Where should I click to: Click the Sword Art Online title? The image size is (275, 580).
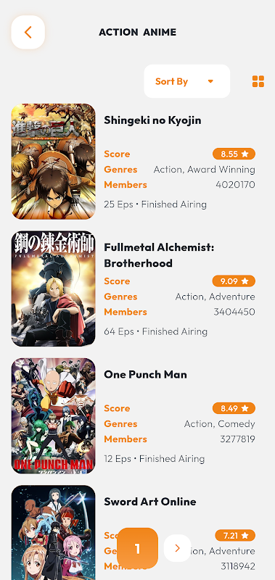[150, 502]
